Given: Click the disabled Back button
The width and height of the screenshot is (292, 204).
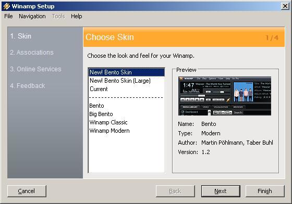Looking at the screenshot, I should tap(175, 191).
